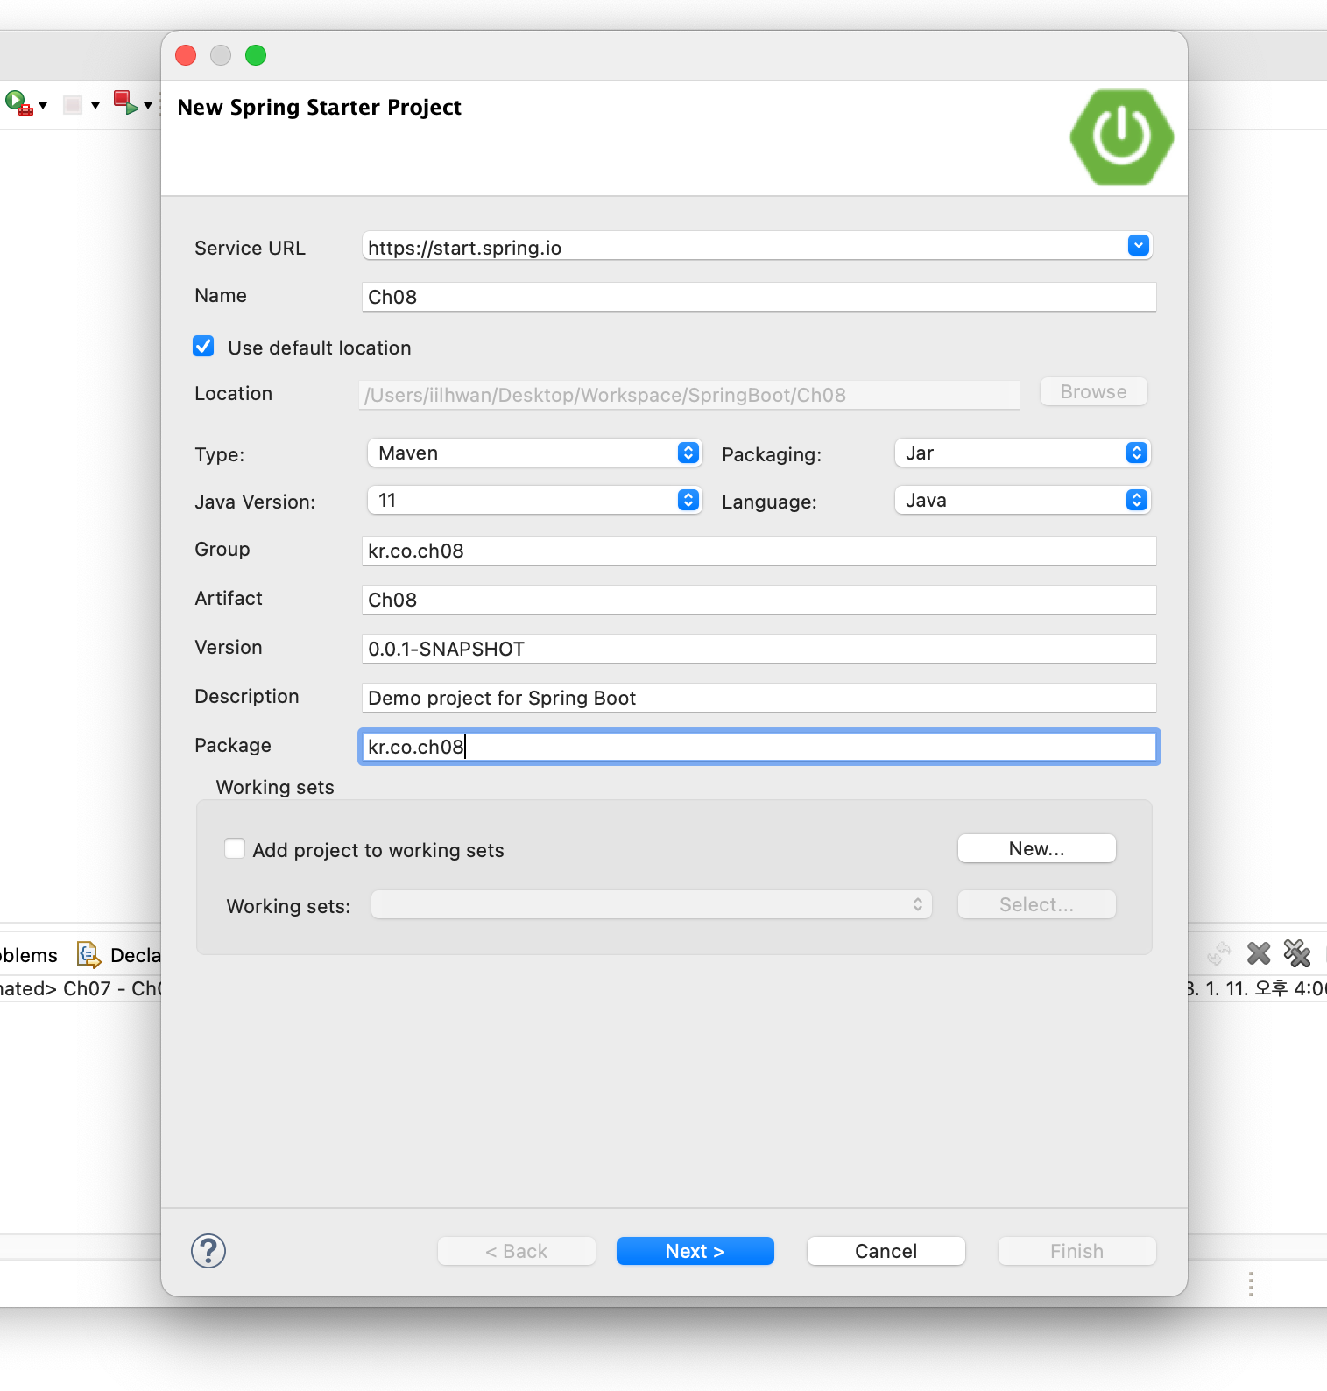Viewport: 1327px width, 1391px height.
Task: Click Remove Launch X icon in console
Action: [1259, 953]
